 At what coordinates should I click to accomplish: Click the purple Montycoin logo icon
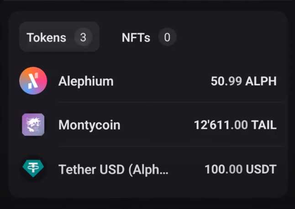tap(33, 125)
